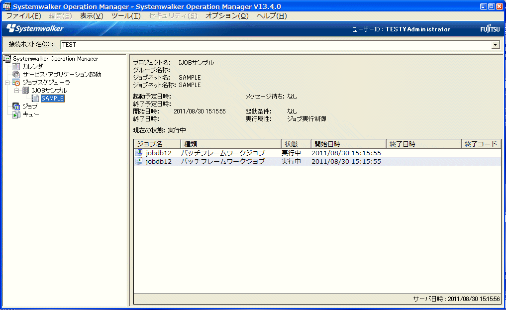
Task: Click the SAMPLE jobnet document icon
Action: tap(35, 99)
